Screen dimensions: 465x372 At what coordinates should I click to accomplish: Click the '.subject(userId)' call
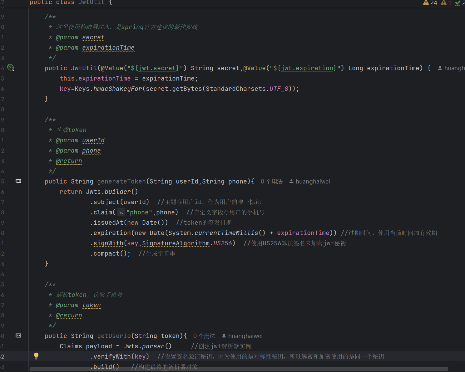point(120,202)
